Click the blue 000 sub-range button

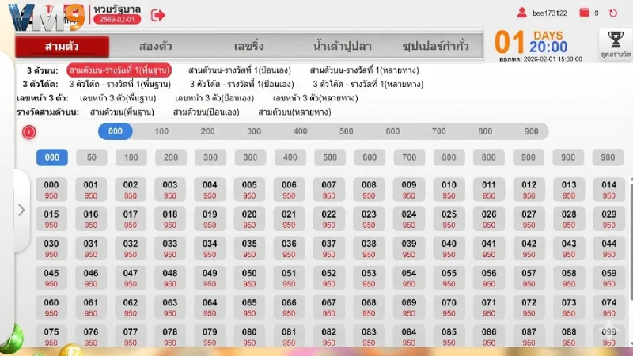pyautogui.click(x=52, y=157)
